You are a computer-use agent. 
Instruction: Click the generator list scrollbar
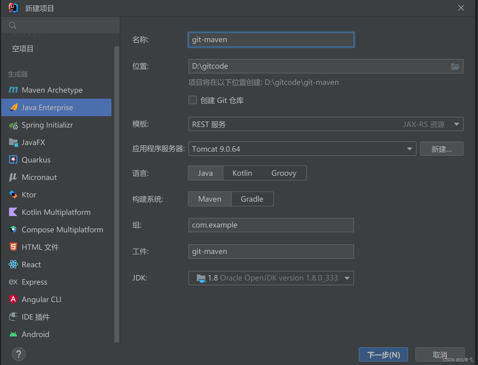tap(117, 194)
